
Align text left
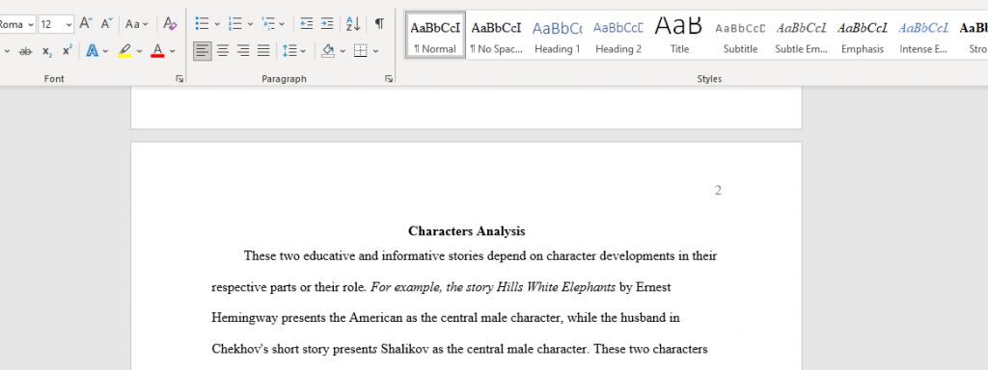click(x=202, y=51)
